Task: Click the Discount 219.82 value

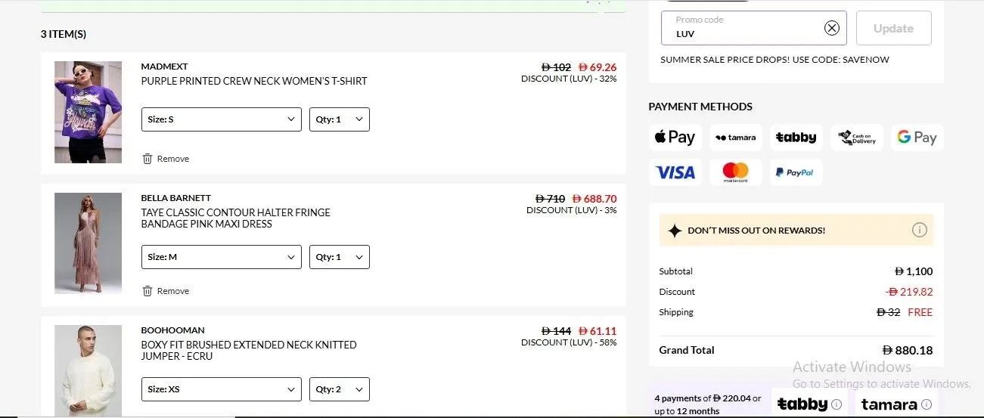Action: pyautogui.click(x=909, y=292)
